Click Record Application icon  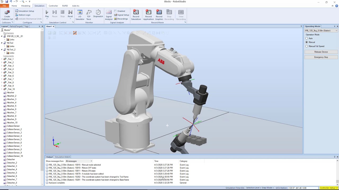point(148,15)
